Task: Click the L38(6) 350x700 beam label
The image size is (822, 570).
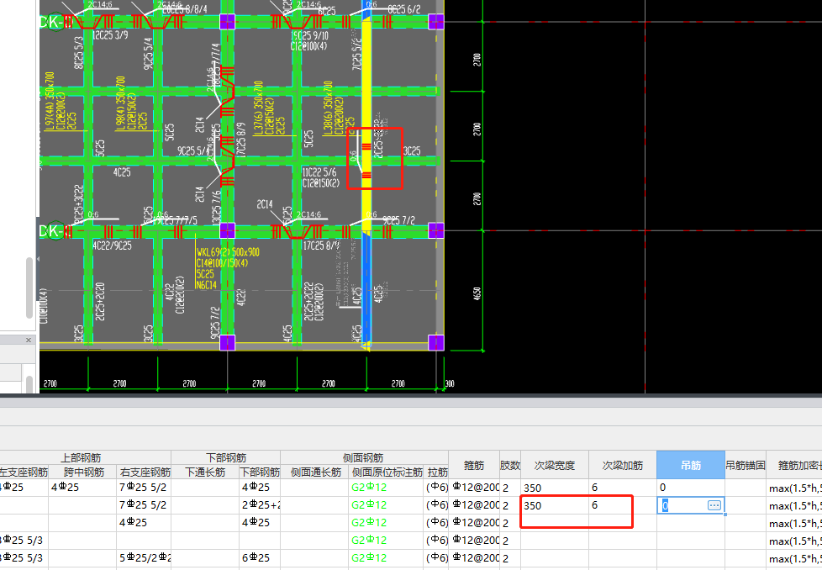Action: pos(328,108)
